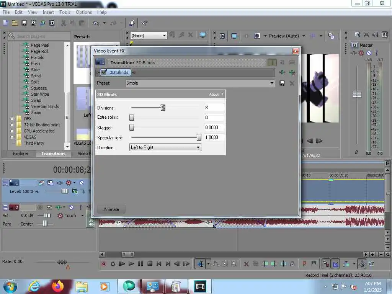Image resolution: width=392 pixels, height=294 pixels.
Task: Save the 3D Blinds preset with the disk icon
Action: click(282, 83)
